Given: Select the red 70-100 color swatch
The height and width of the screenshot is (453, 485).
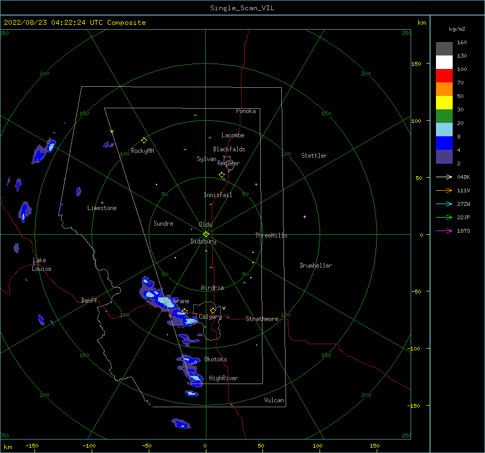Looking at the screenshot, I should (x=444, y=76).
